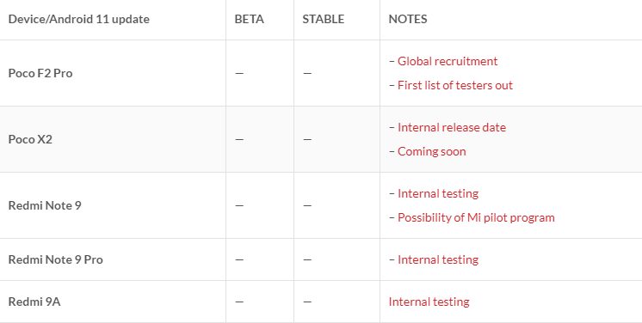Click the BETA column header
The width and height of the screenshot is (642, 323).
pyautogui.click(x=249, y=19)
